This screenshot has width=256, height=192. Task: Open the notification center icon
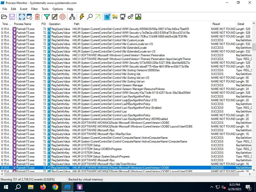248,187
